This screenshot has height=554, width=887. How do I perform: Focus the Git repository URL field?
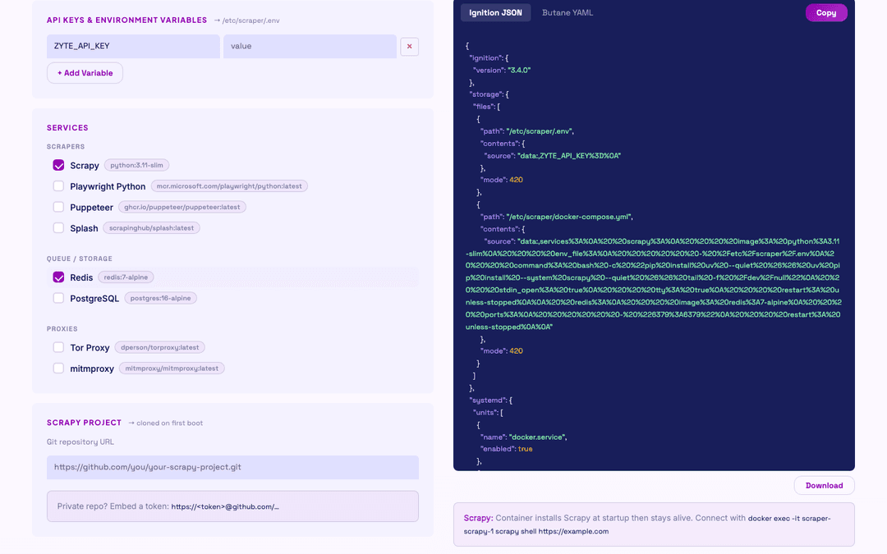click(x=232, y=468)
